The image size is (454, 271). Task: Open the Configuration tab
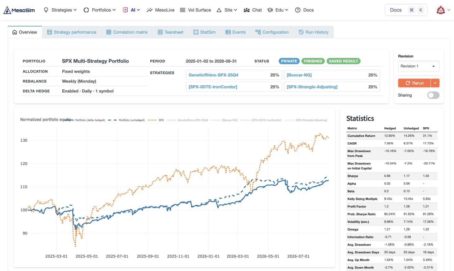pyautogui.click(x=272, y=32)
